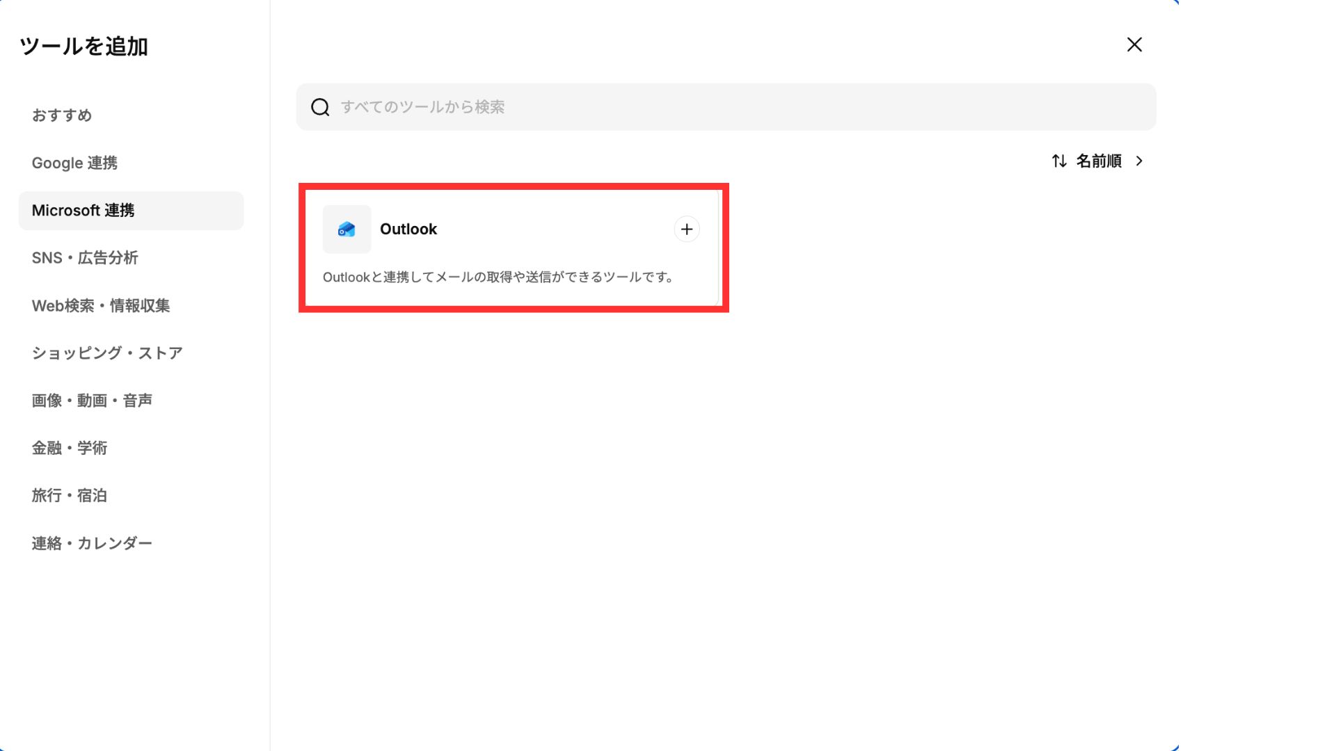The width and height of the screenshot is (1336, 751).
Task: Select the Microsoft 連携 category
Action: (83, 210)
